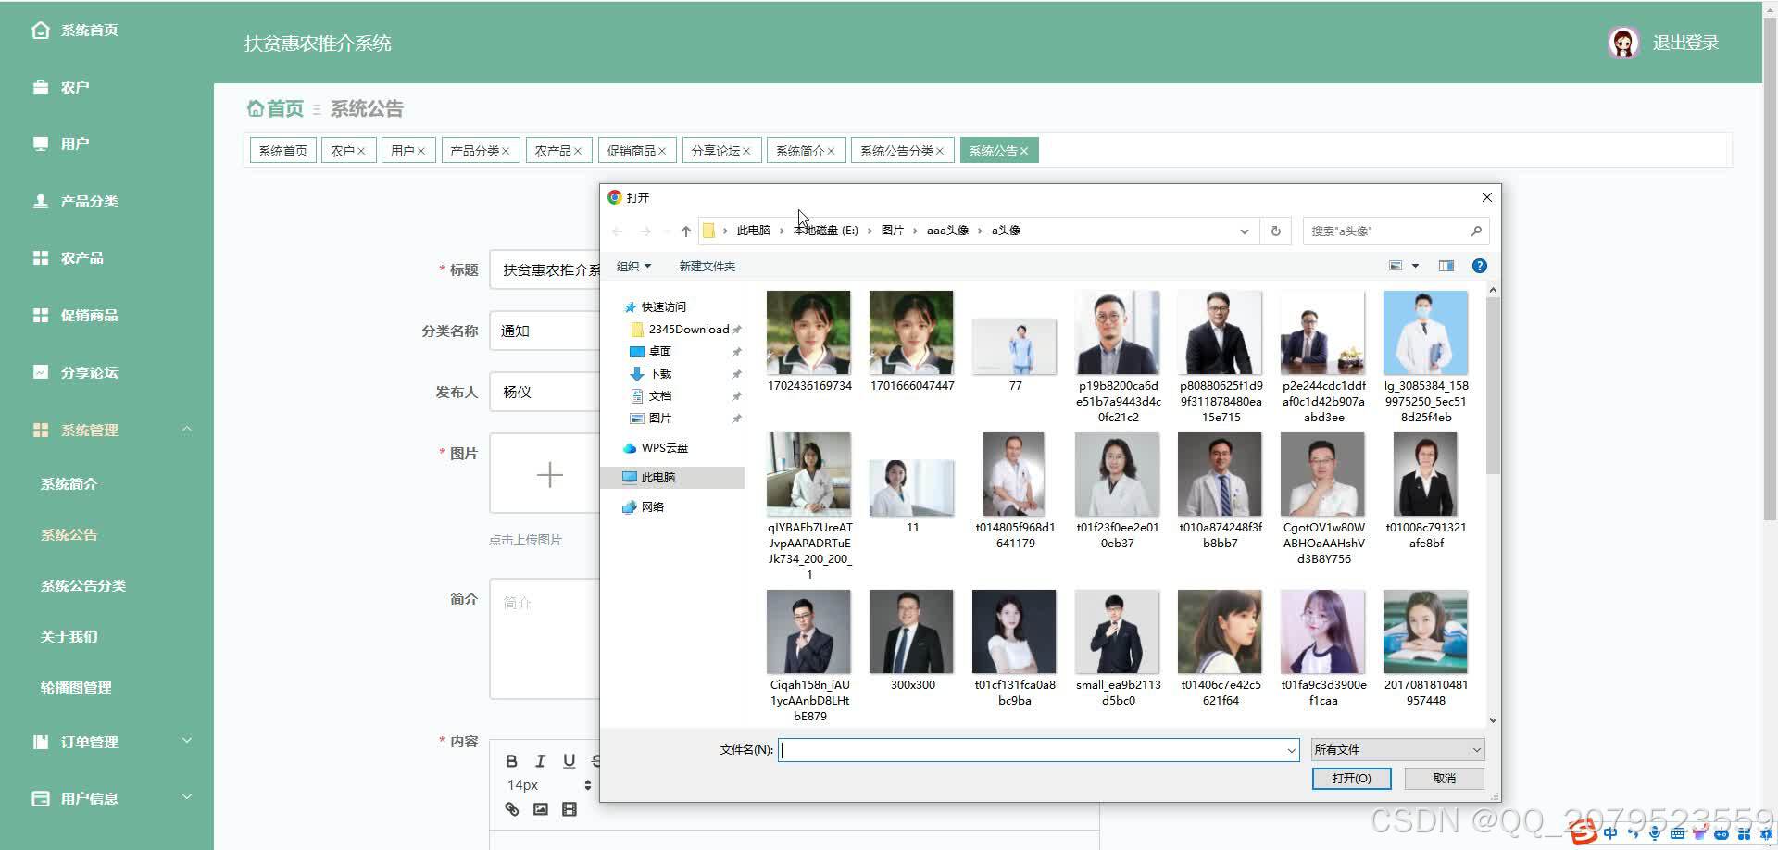Screen dimensions: 1778x850
Task: Open the file dialog help icon
Action: [1480, 266]
